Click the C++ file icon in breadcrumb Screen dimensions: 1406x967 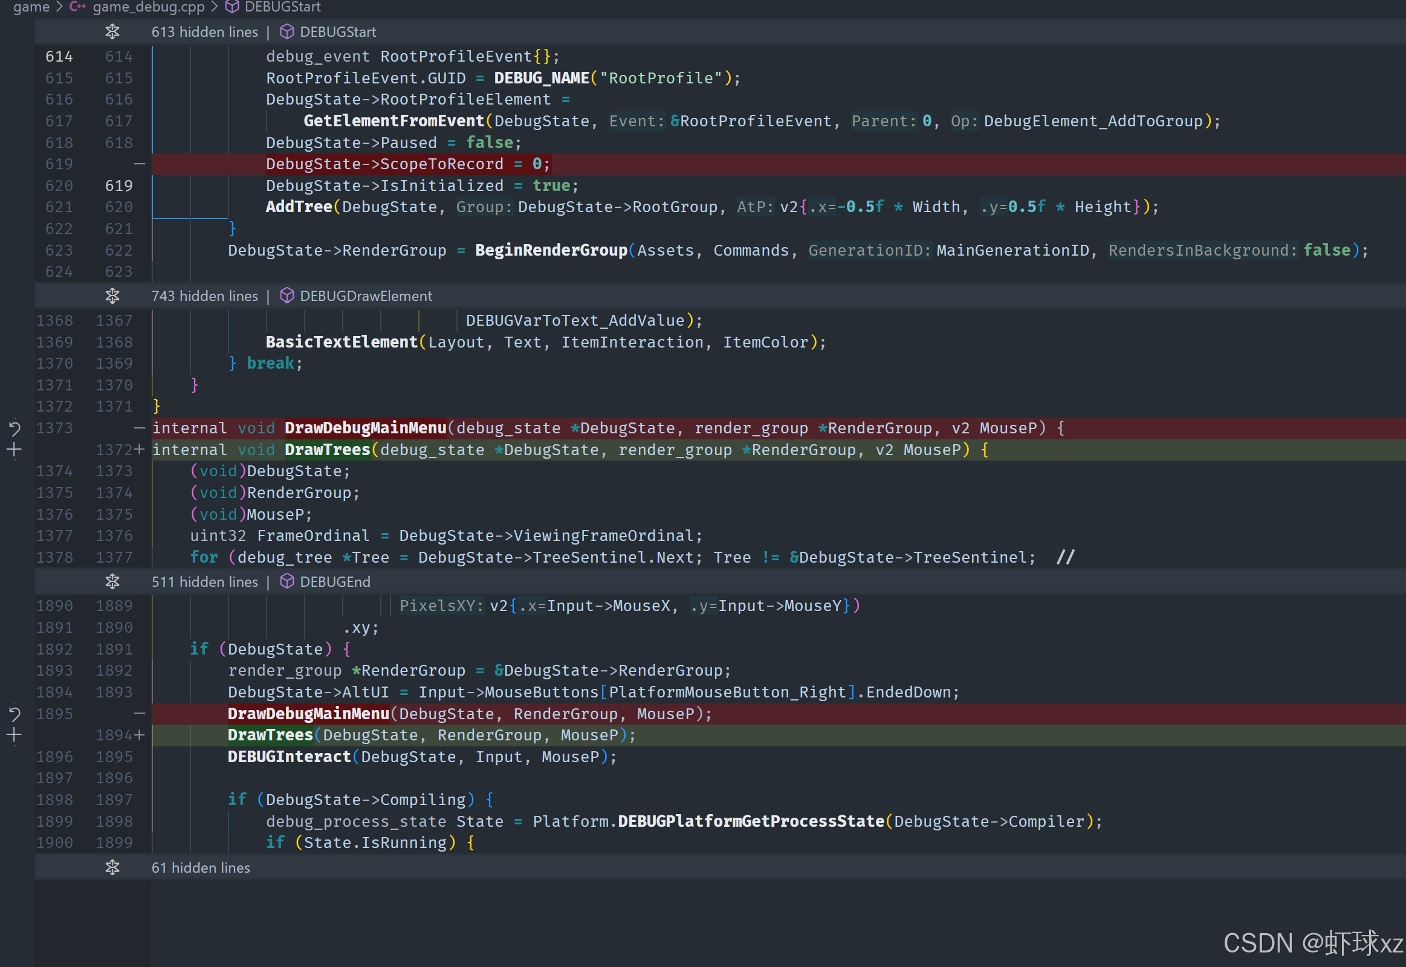(x=77, y=7)
